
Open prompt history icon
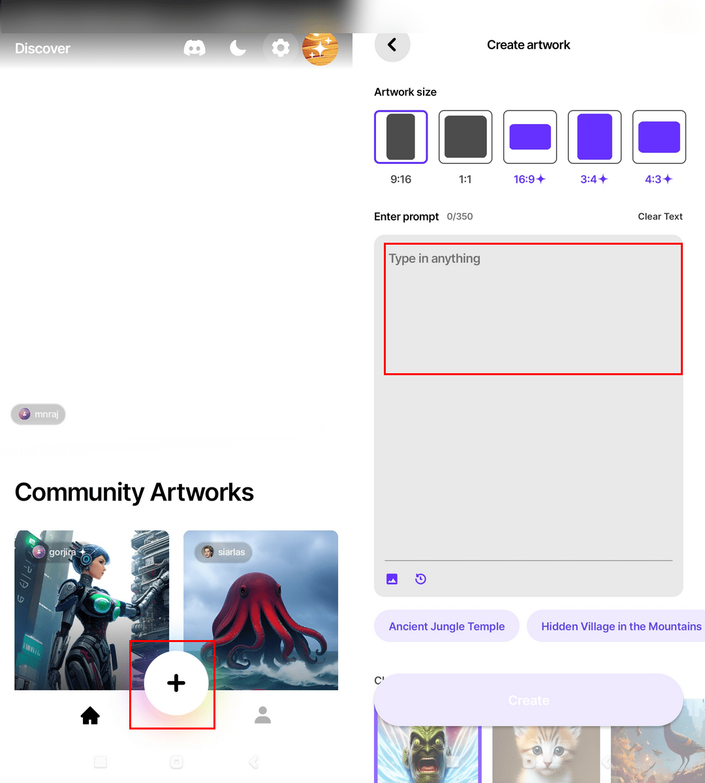click(x=421, y=579)
